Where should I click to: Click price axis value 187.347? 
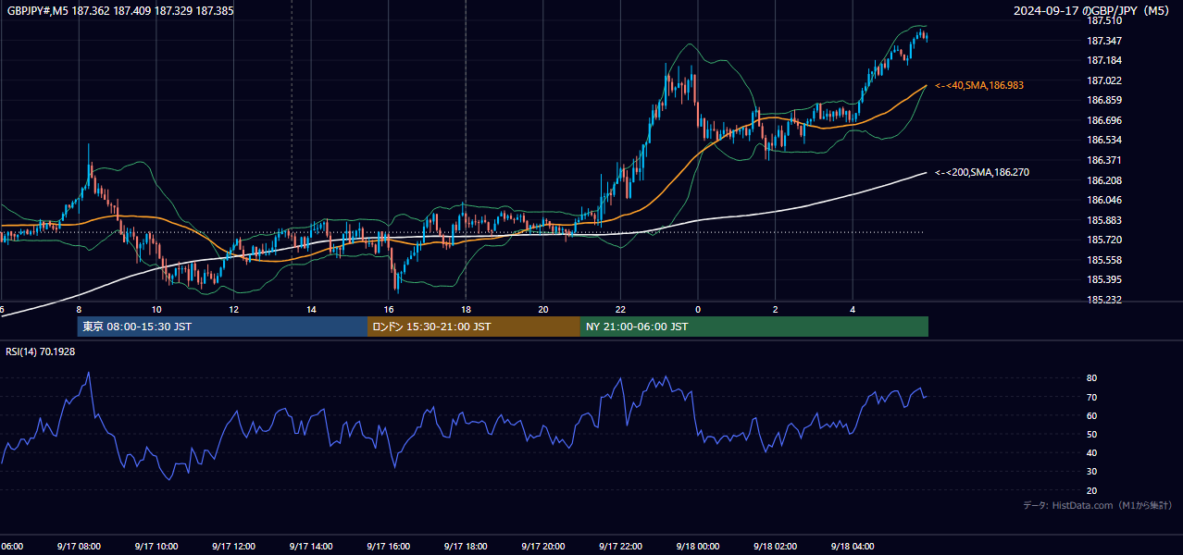click(1104, 41)
